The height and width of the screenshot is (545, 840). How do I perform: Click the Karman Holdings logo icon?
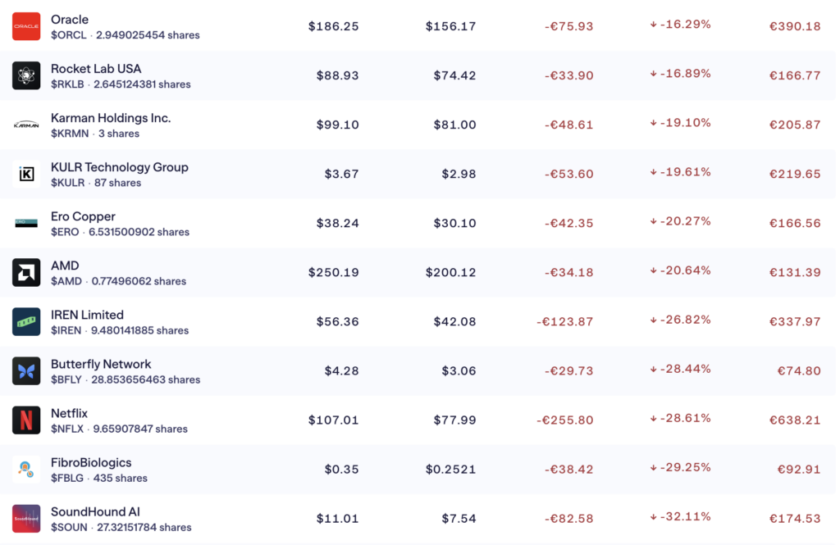(x=26, y=125)
